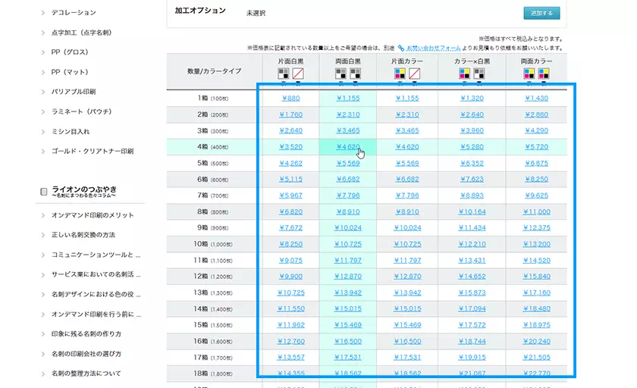Select ¥3,960 for 3箱 カラー×白黒
This screenshot has width=637, height=388.
pos(472,130)
